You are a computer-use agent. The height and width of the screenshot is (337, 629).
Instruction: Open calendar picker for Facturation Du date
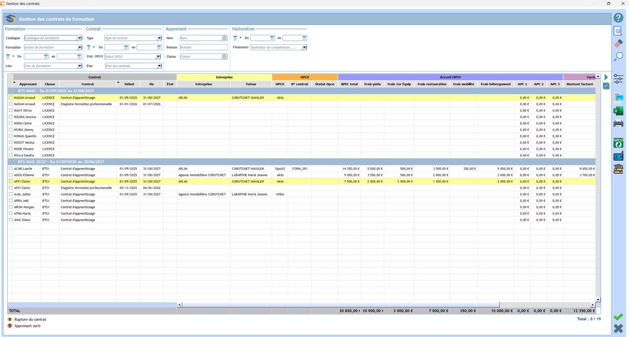coord(272,38)
